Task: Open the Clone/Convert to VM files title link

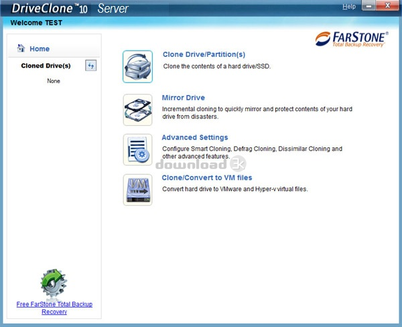Action: click(x=207, y=178)
